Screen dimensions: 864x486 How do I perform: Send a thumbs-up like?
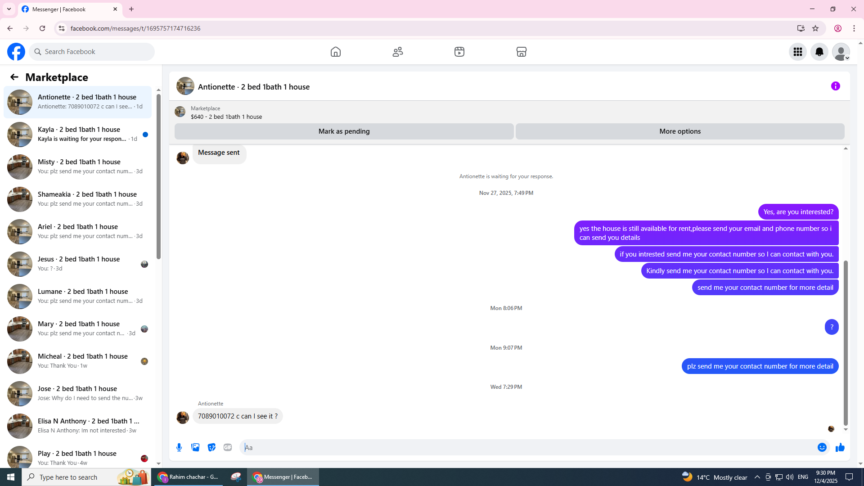(840, 447)
